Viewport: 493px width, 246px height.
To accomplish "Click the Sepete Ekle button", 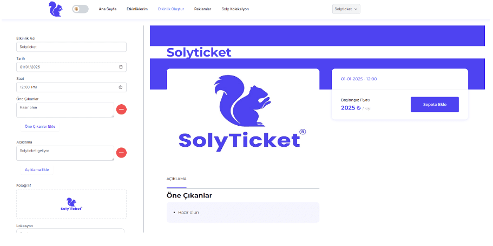I will [435, 104].
